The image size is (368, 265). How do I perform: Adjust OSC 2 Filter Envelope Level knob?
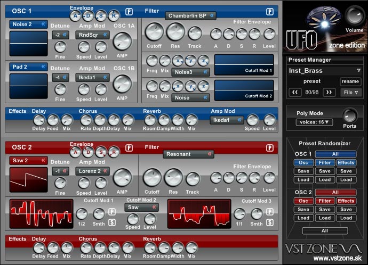click(269, 178)
